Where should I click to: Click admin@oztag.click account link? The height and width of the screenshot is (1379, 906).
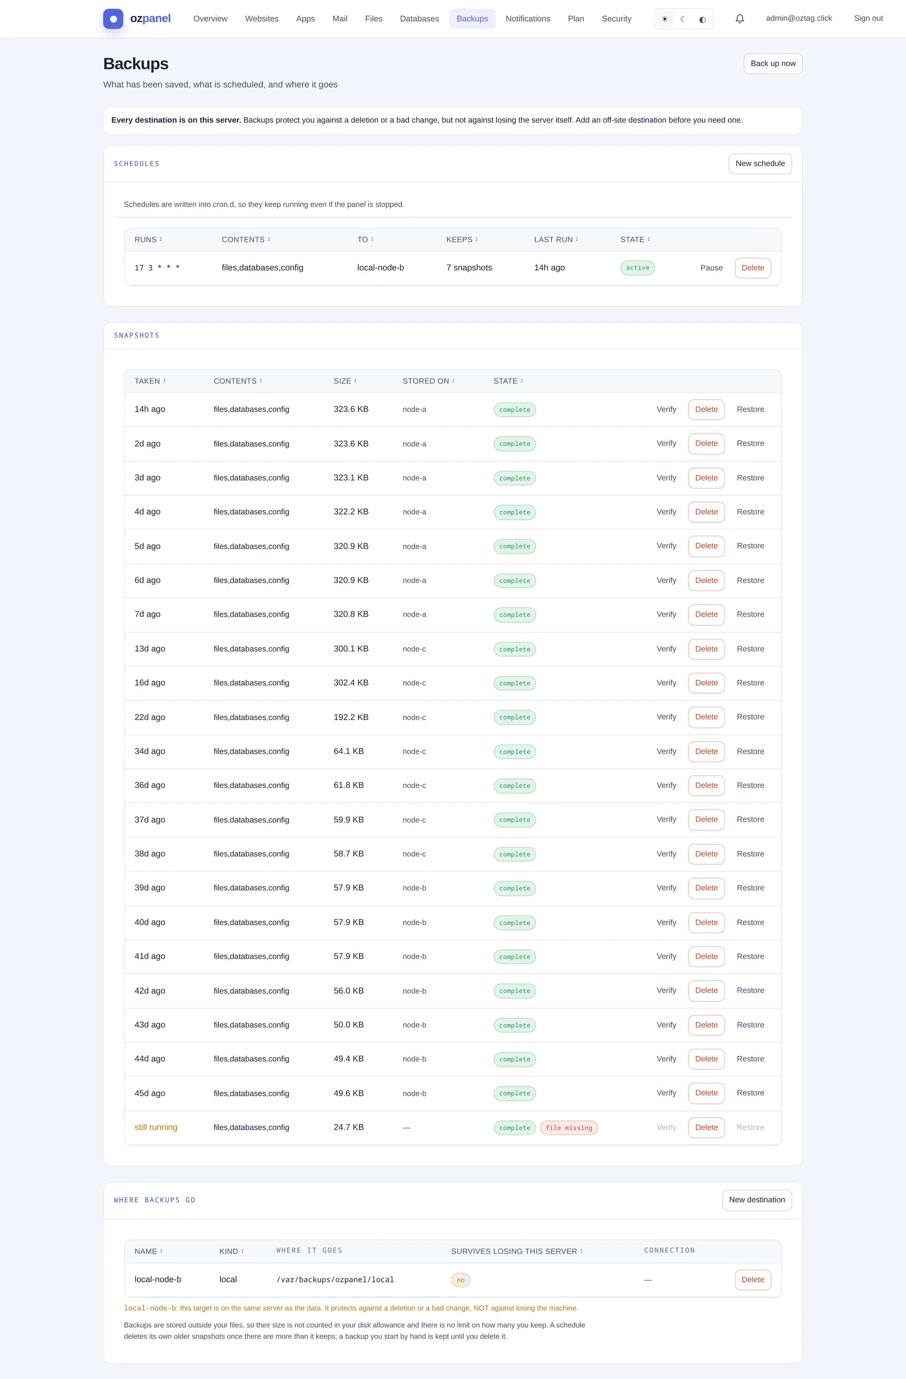pos(799,18)
